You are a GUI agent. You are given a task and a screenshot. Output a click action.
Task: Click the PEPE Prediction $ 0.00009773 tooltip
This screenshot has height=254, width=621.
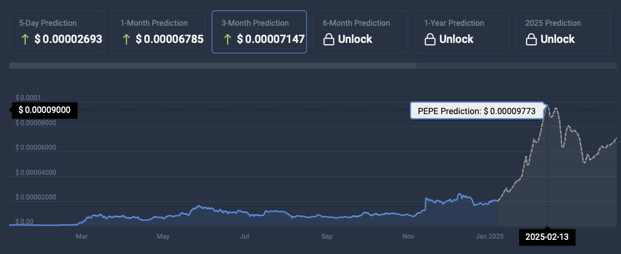[x=477, y=111]
